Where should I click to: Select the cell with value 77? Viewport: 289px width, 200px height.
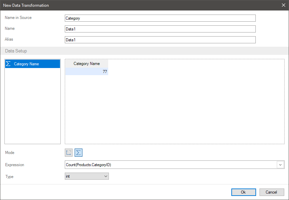pyautogui.click(x=86, y=72)
